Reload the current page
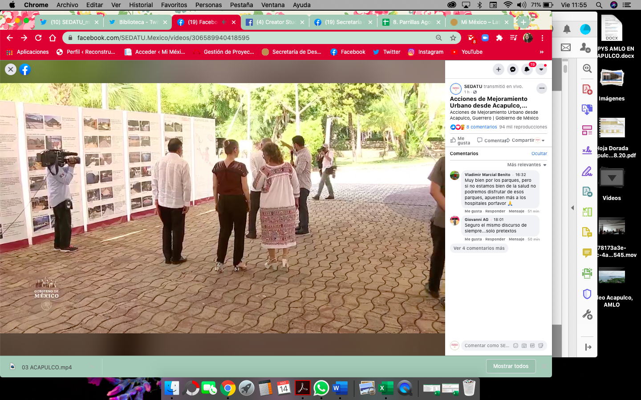This screenshot has height=400, width=641. pos(38,38)
